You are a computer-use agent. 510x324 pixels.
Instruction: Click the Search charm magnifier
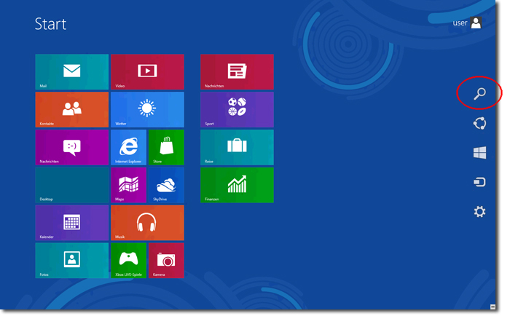point(479,94)
